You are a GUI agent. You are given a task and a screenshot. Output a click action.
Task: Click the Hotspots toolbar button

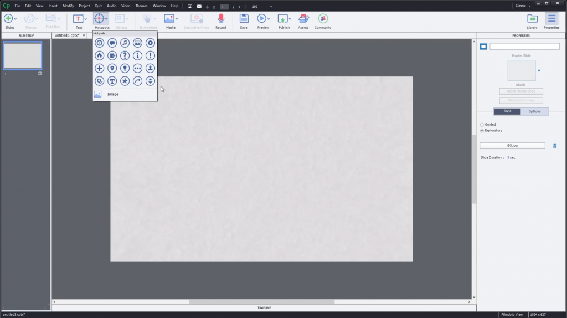point(101,22)
